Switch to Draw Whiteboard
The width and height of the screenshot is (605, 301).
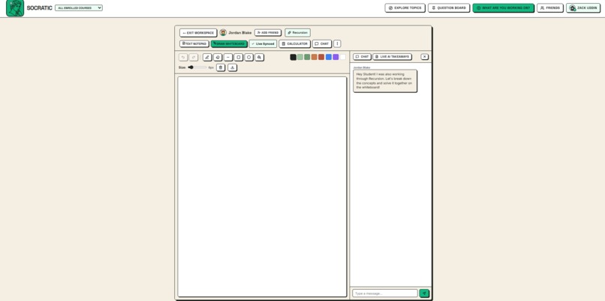click(x=229, y=44)
